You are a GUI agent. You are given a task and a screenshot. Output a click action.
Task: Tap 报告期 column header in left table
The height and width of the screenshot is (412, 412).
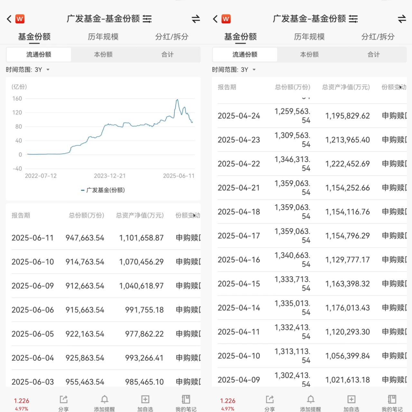coord(21,215)
